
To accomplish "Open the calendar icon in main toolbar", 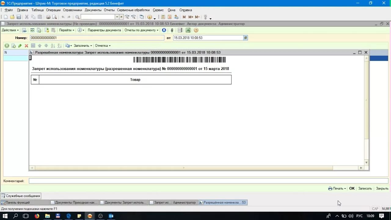I will pyautogui.click(x=170, y=17).
